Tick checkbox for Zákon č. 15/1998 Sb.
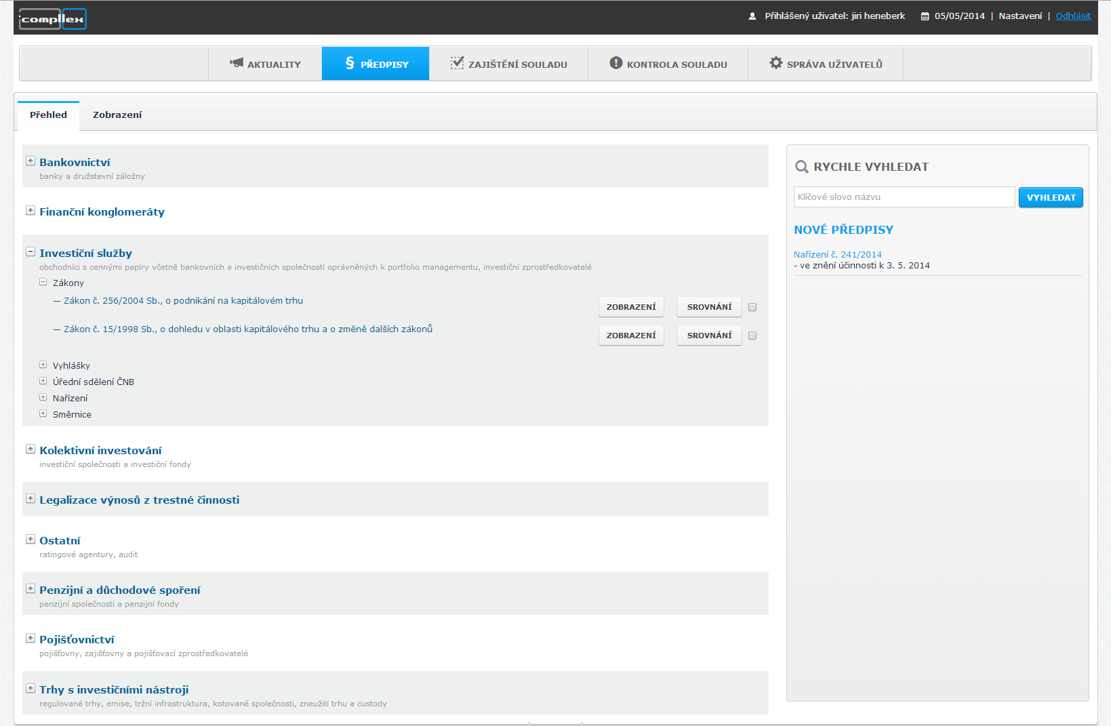1111x726 pixels. coord(752,336)
